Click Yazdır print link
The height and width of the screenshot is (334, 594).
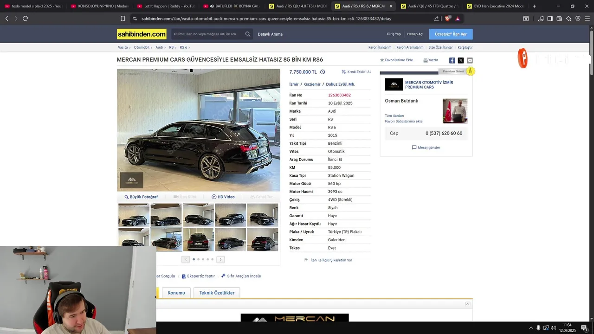(431, 60)
